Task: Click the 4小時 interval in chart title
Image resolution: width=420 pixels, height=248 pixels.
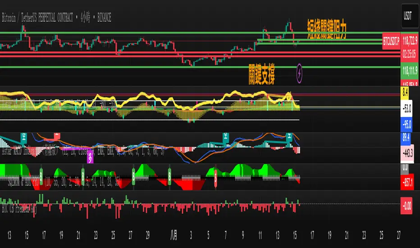Action: [85, 18]
